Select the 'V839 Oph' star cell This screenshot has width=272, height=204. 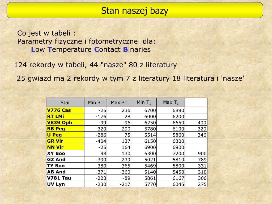tap(65, 122)
